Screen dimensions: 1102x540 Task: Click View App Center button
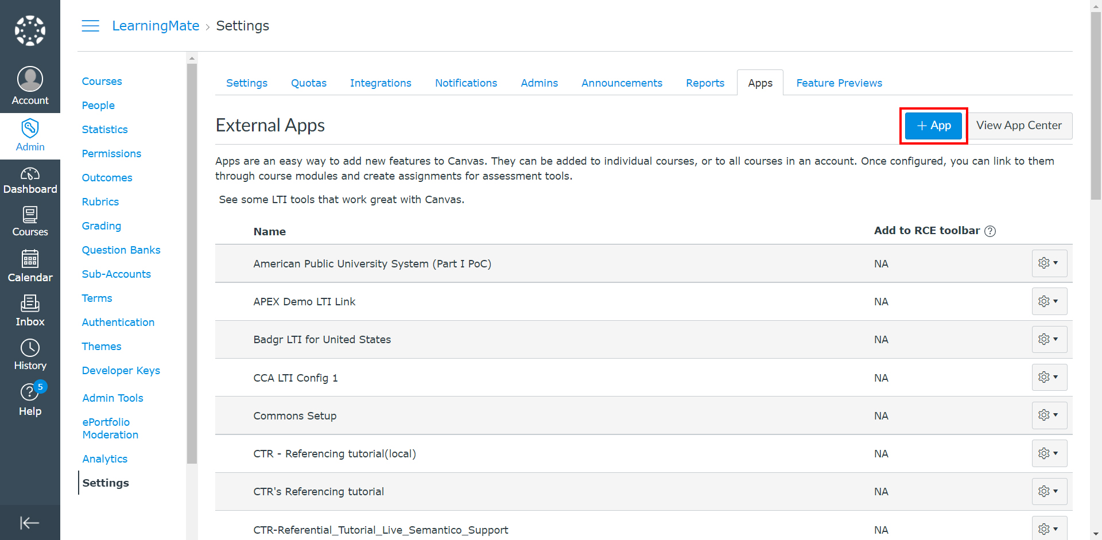click(x=1019, y=126)
